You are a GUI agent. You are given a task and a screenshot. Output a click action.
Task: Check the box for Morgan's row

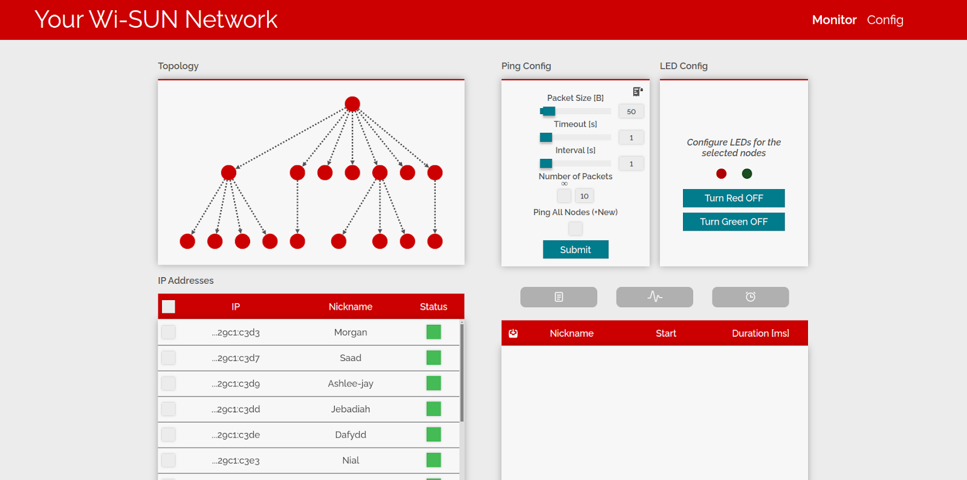[x=169, y=332]
